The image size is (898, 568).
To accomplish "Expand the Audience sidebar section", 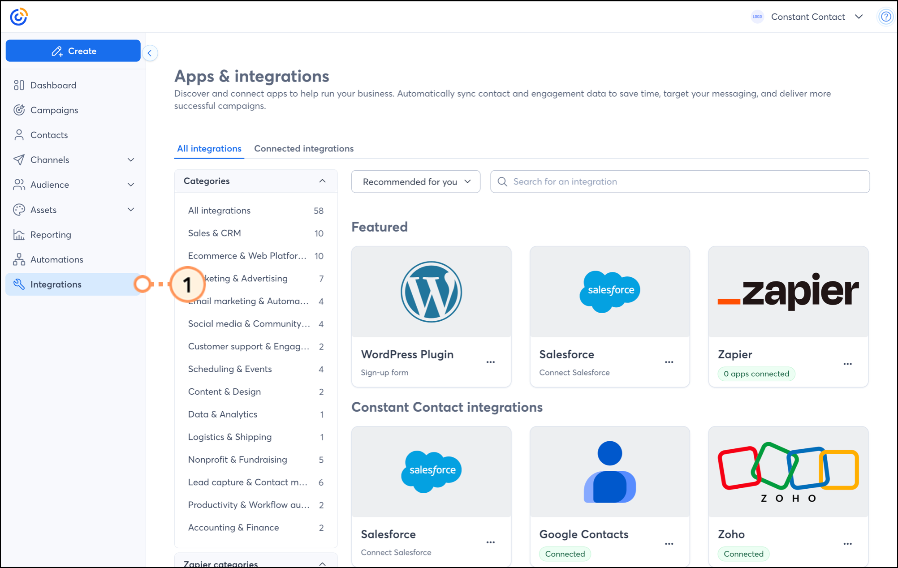I will (130, 185).
